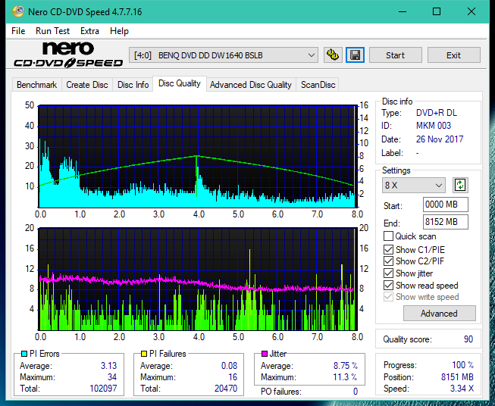Click cyan PI Errors legend swatch
Viewport: 495px width, 406px height.
(24, 354)
